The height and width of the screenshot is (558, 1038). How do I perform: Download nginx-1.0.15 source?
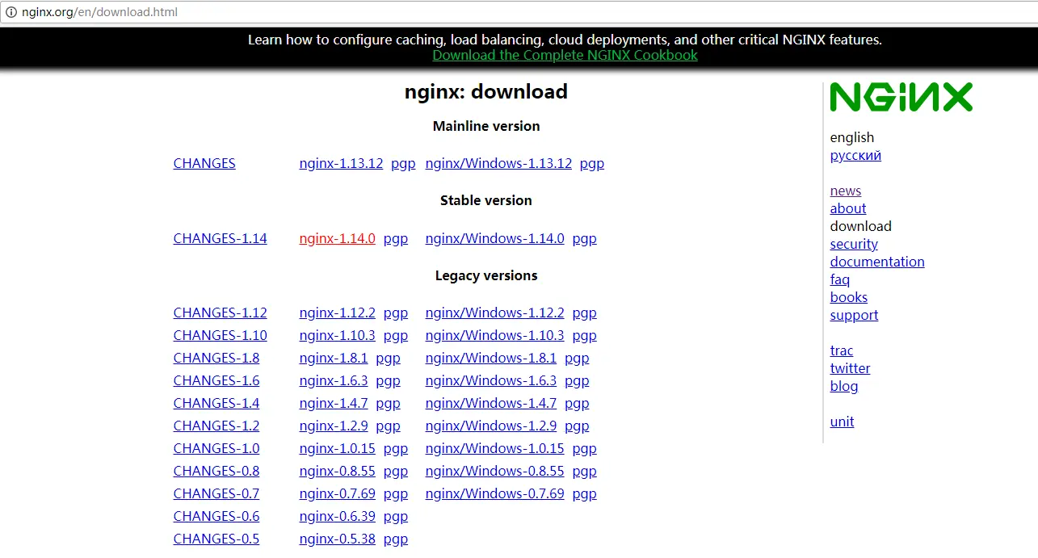337,448
